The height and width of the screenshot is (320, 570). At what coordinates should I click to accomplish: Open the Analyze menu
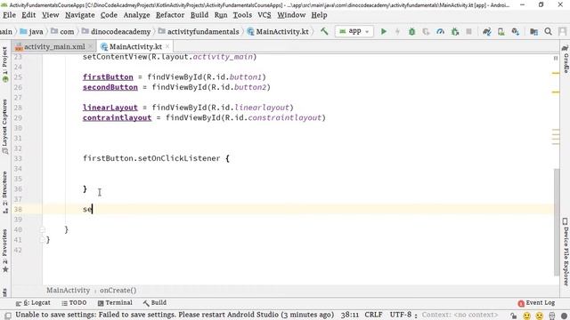click(x=136, y=15)
